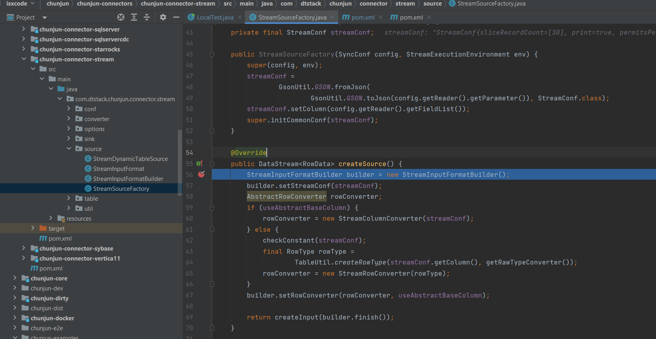Switch to the LocalTest.java tab

tap(215, 17)
